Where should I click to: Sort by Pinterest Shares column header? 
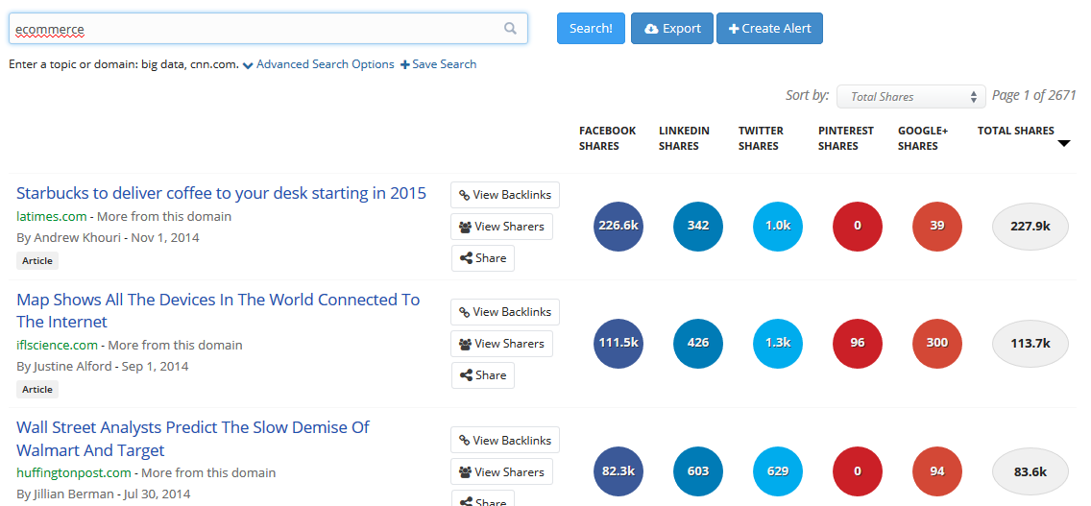coord(846,138)
